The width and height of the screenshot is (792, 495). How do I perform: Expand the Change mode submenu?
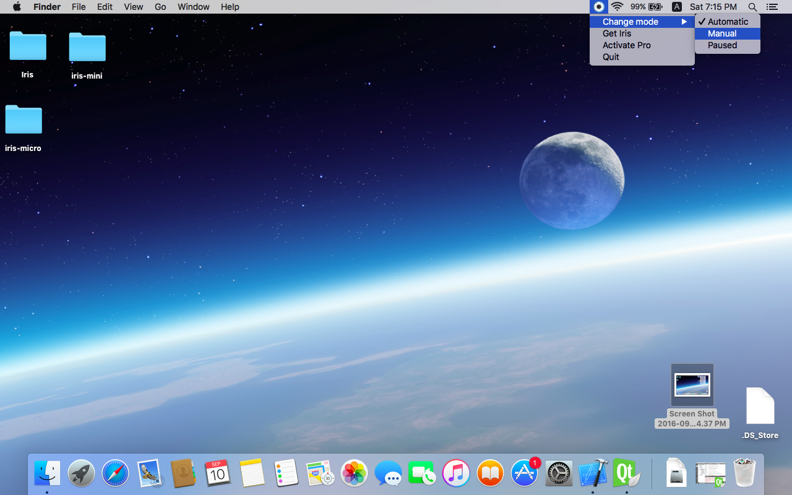click(x=642, y=22)
